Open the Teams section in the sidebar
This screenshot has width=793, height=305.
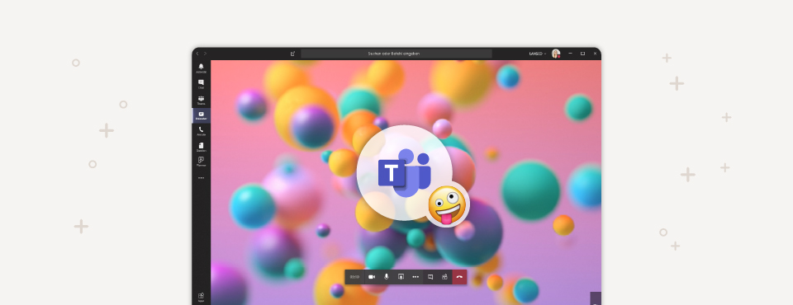pos(202,100)
